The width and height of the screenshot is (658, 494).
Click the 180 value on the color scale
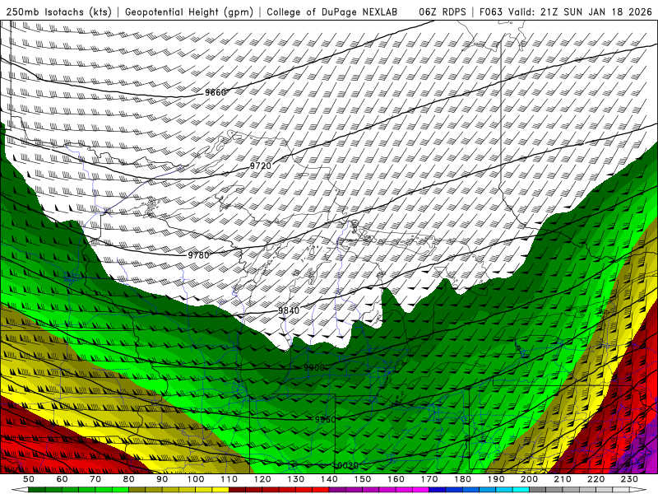[x=462, y=479]
